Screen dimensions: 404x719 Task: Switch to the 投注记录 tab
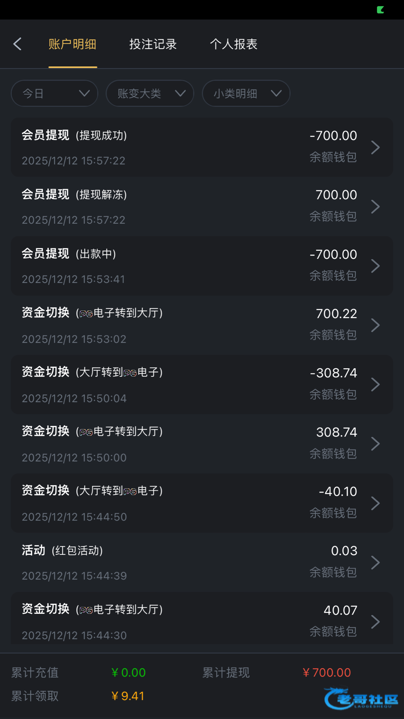click(153, 44)
